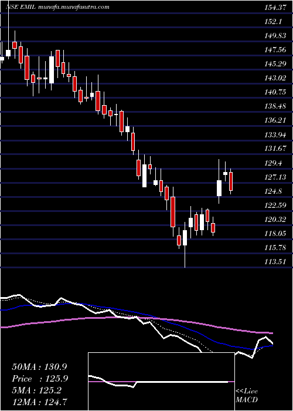Click the 136.21 price label
The image size is (293, 411).
[275, 121]
